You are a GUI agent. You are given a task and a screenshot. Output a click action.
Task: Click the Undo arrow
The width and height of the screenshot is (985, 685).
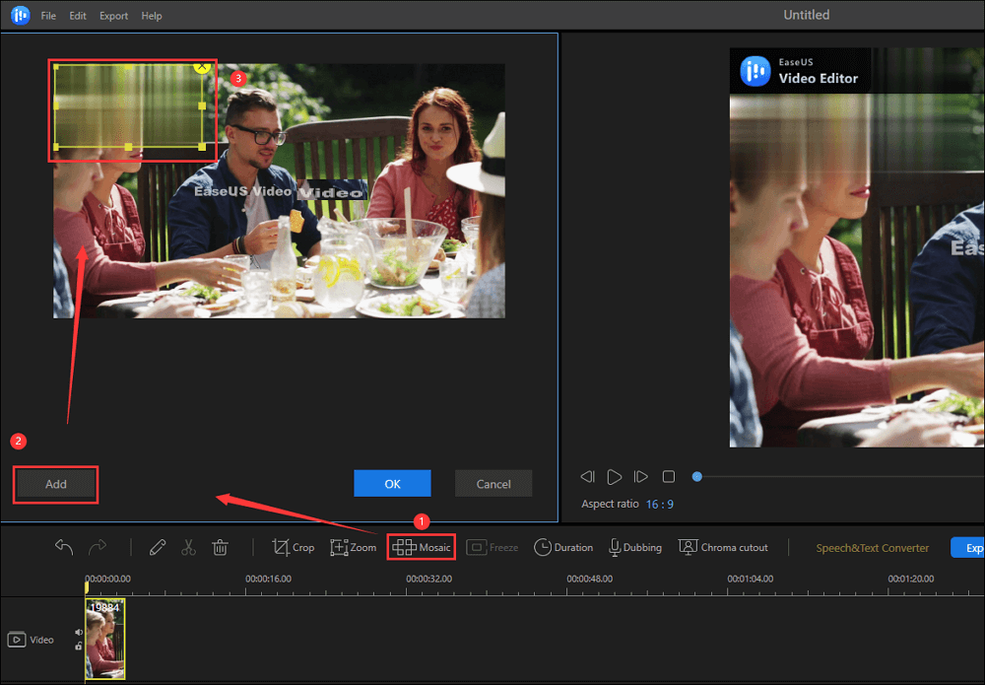point(64,547)
